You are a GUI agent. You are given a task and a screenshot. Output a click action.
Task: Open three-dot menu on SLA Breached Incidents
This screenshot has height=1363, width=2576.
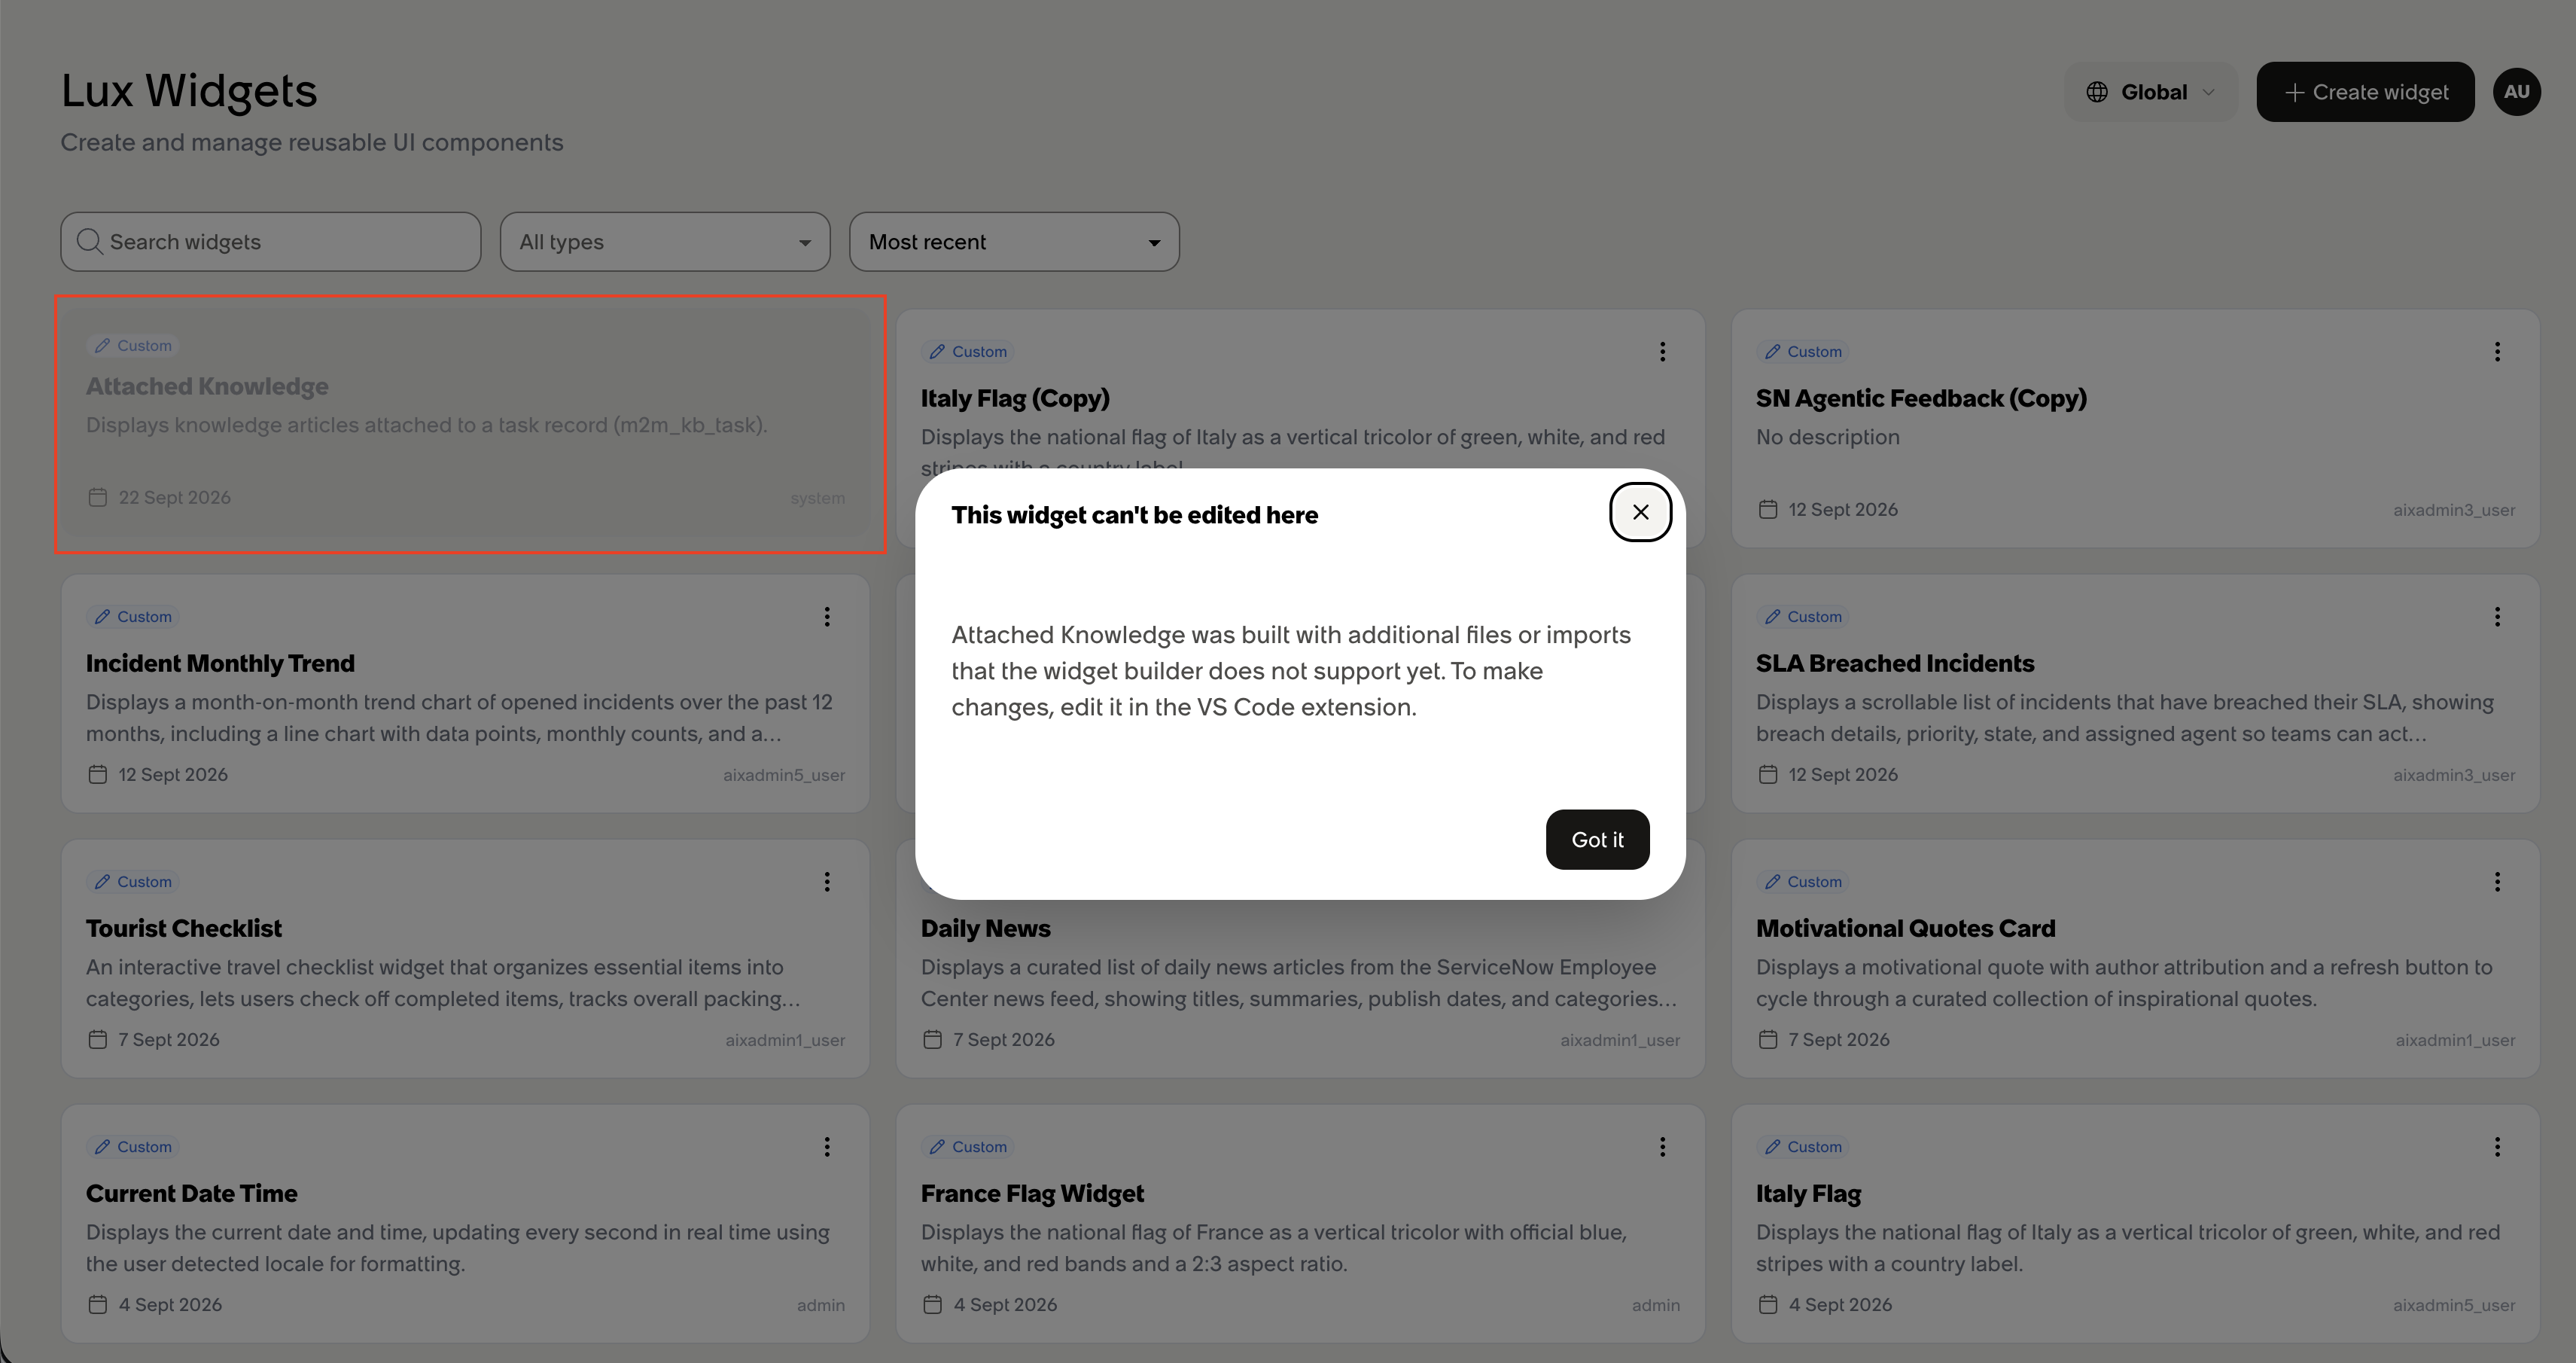(2497, 617)
